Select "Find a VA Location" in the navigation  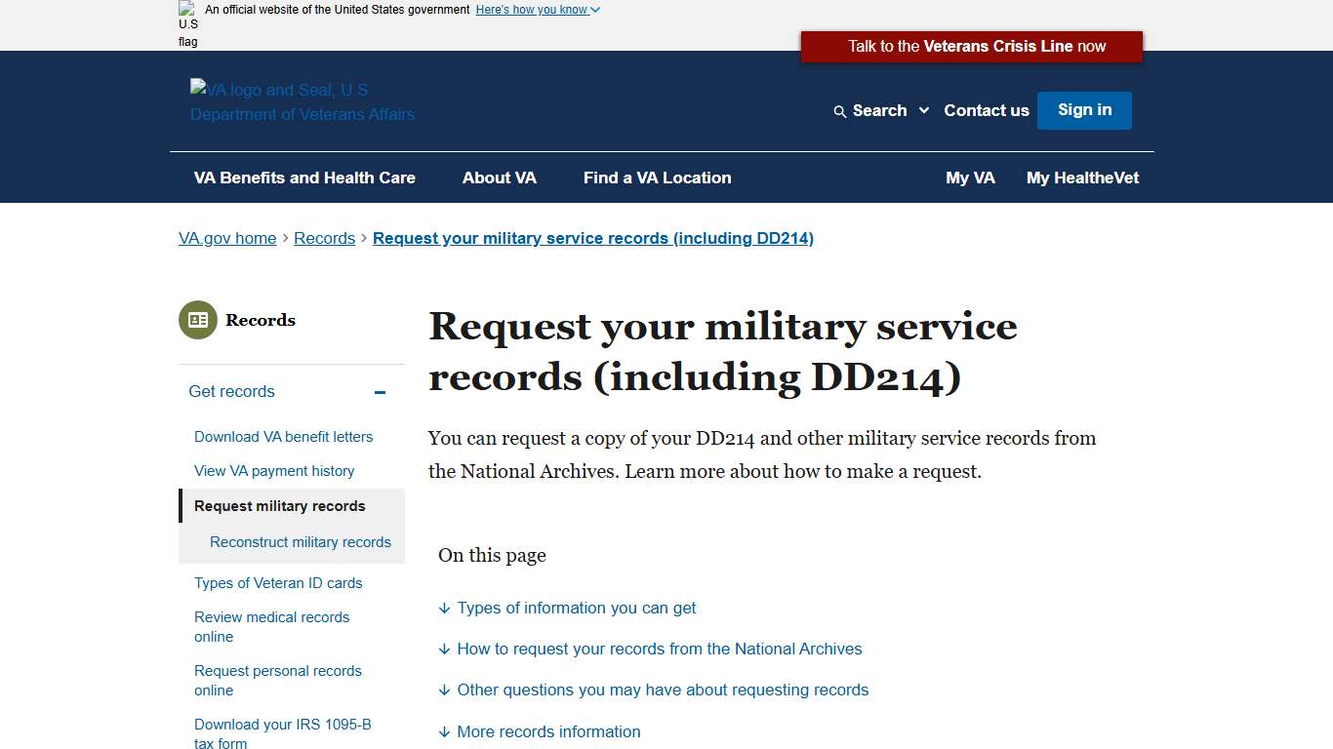657,177
